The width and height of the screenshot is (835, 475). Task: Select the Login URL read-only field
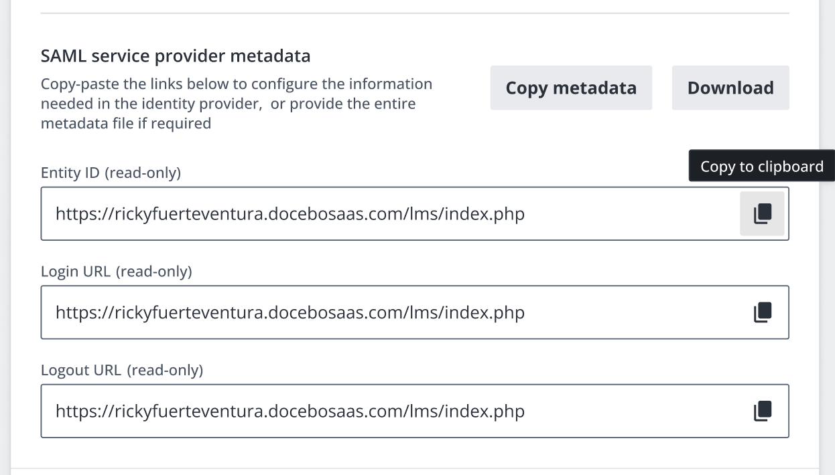click(x=389, y=312)
